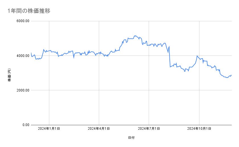Click the top horizontal gridline at 6000.00

(x=131, y=21)
